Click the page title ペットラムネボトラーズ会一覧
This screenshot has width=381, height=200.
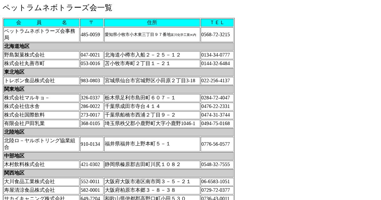click(x=57, y=8)
